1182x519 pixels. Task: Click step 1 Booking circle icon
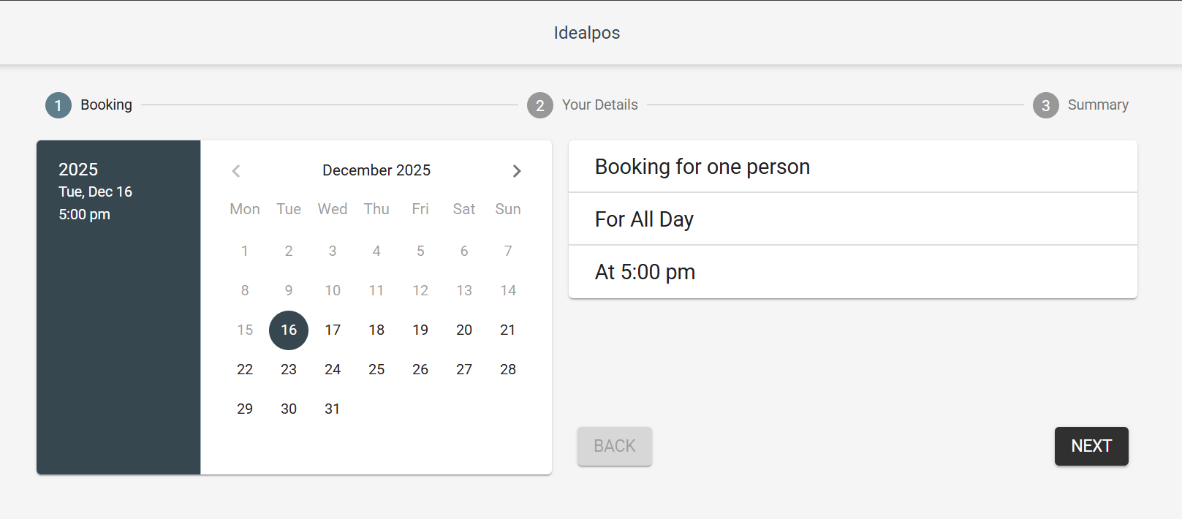(x=58, y=105)
